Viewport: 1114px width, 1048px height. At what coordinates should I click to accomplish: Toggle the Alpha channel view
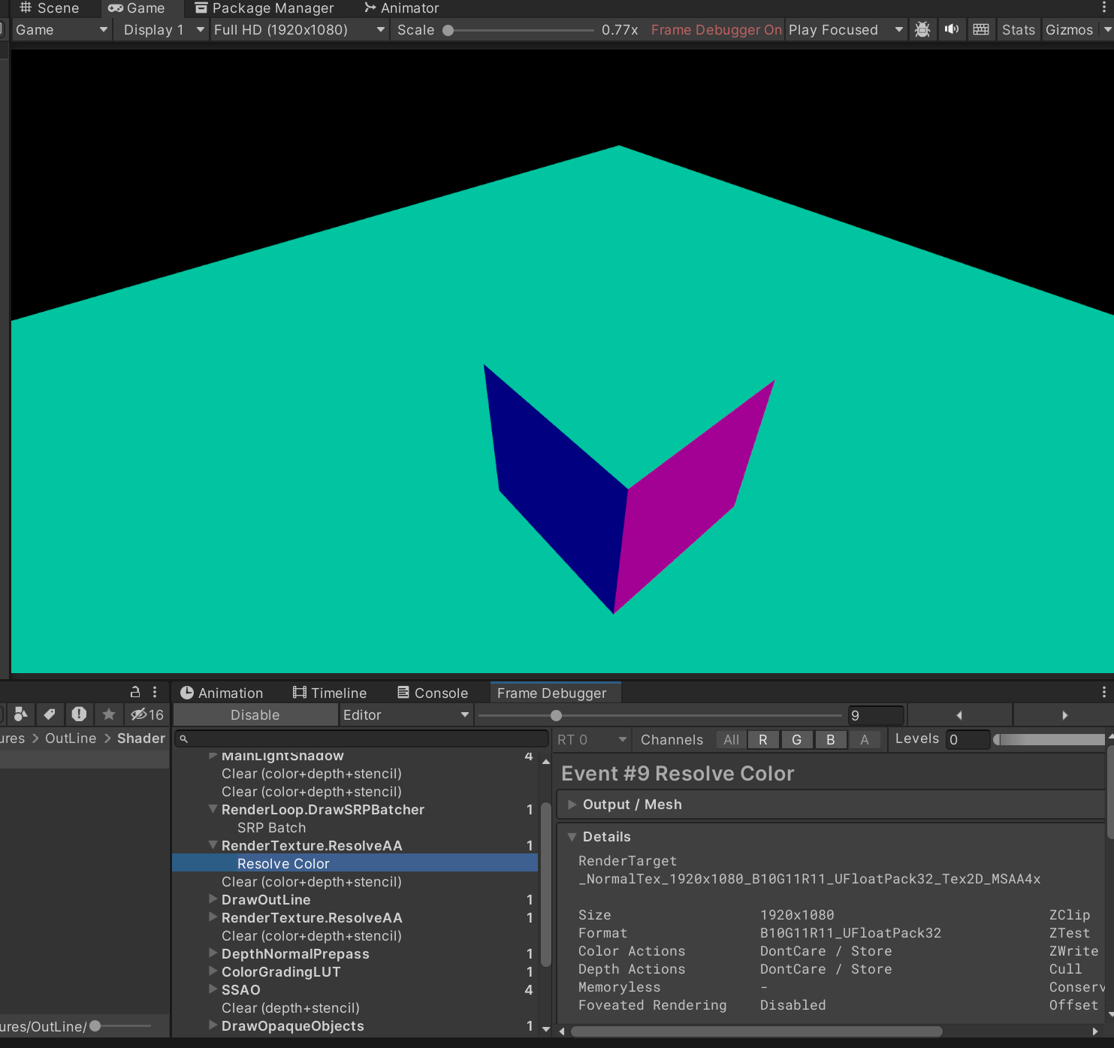click(x=865, y=739)
